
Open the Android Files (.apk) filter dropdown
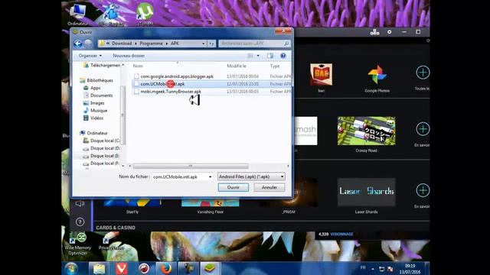click(251, 176)
